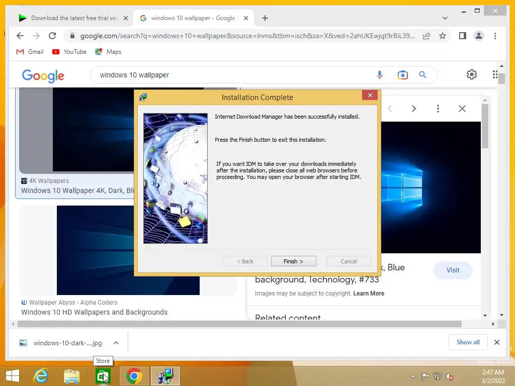The height and width of the screenshot is (386, 515).
Task: Expand the download item options chevron
Action: click(x=116, y=343)
